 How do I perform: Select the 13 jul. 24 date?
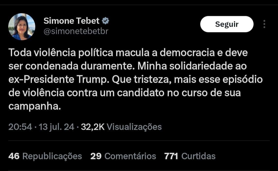pyautogui.click(x=57, y=127)
